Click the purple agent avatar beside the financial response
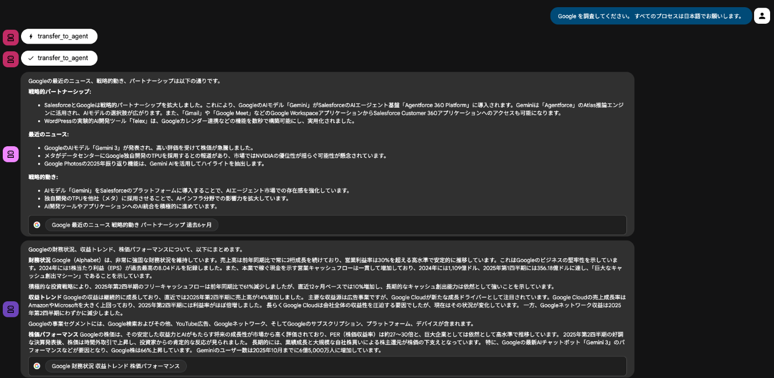This screenshot has width=774, height=378. [x=11, y=309]
